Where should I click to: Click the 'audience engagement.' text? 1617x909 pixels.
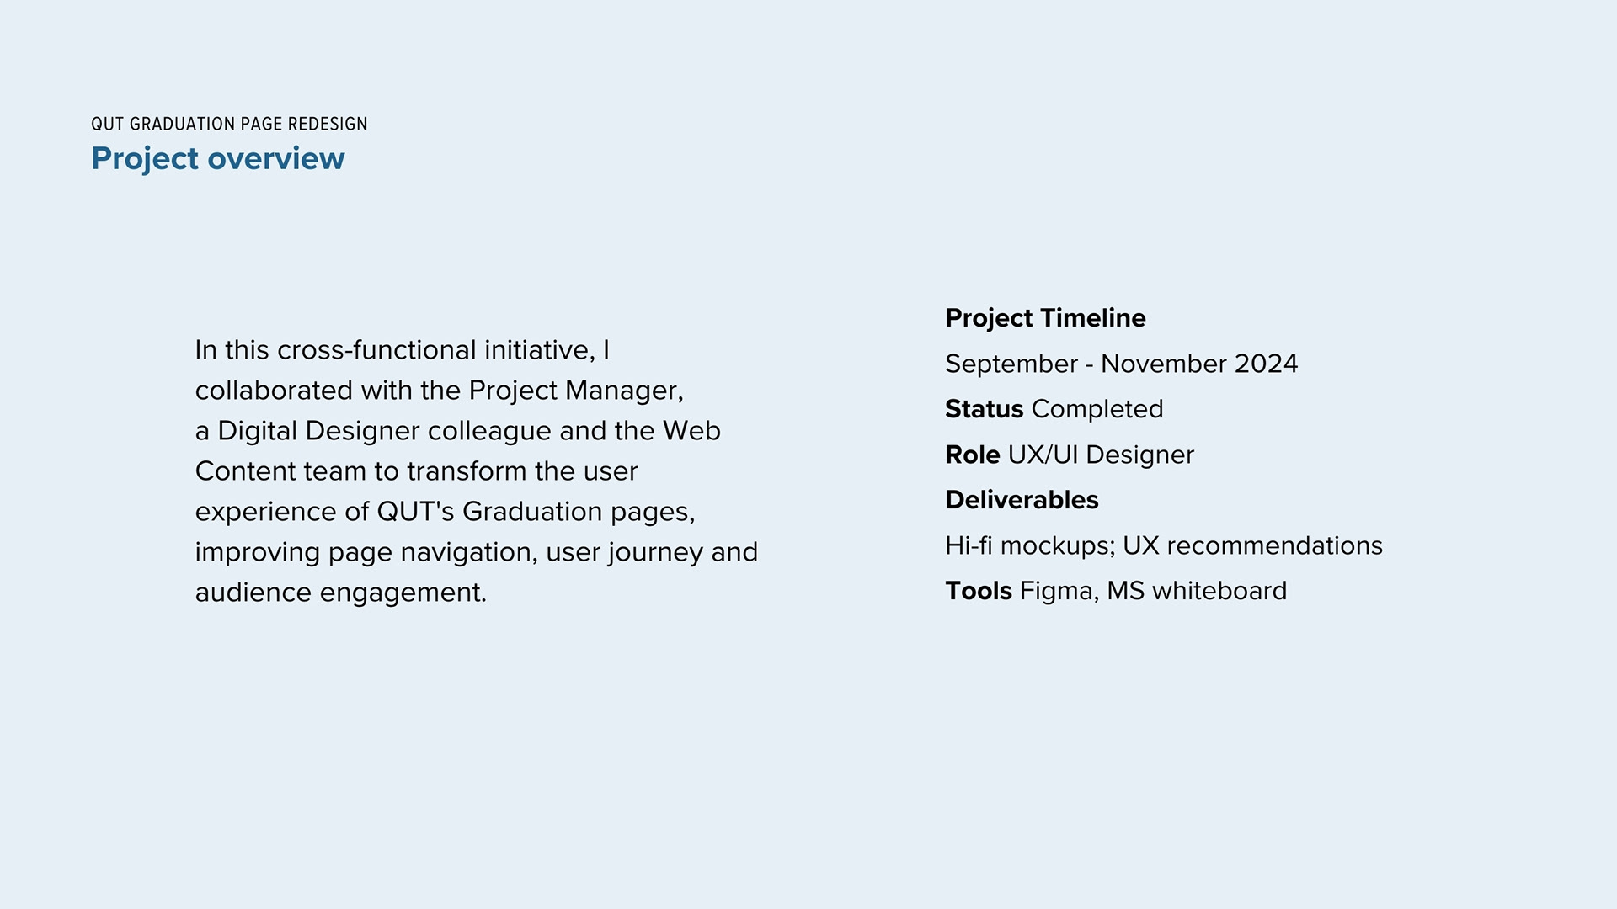coord(341,593)
